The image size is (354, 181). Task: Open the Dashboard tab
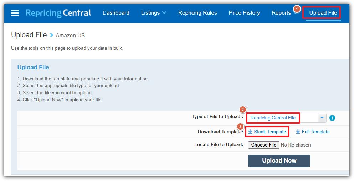click(x=116, y=13)
